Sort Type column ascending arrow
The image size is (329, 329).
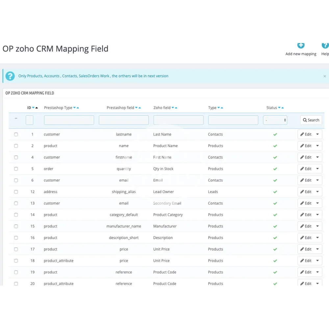(x=222, y=108)
